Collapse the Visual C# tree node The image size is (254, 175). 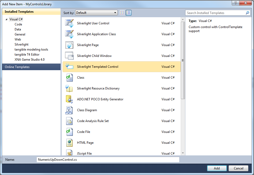coord(6,19)
